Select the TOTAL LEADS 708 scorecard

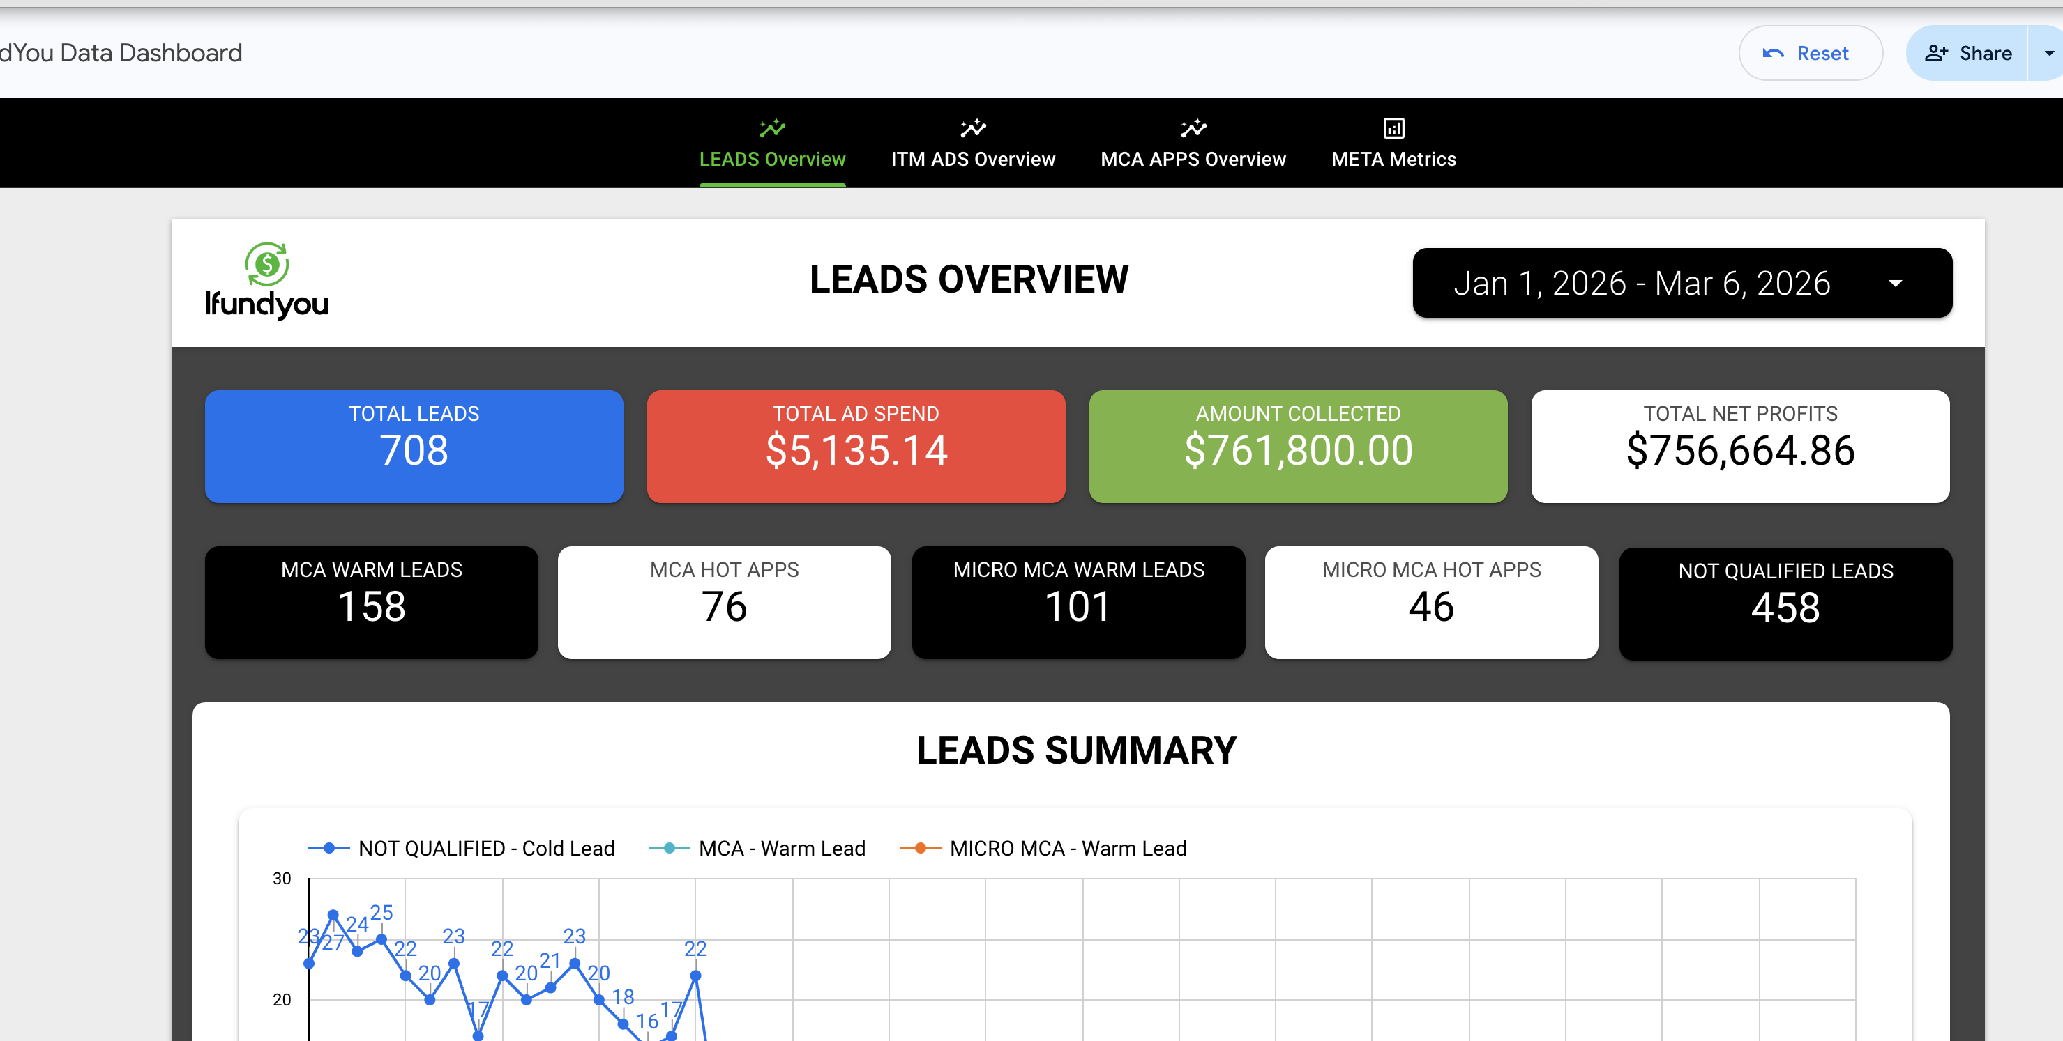(x=414, y=447)
